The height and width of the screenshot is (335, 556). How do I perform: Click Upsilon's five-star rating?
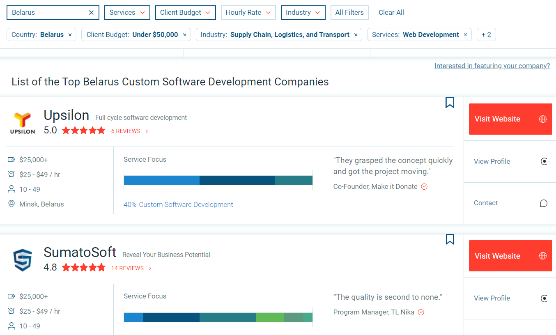pos(84,131)
